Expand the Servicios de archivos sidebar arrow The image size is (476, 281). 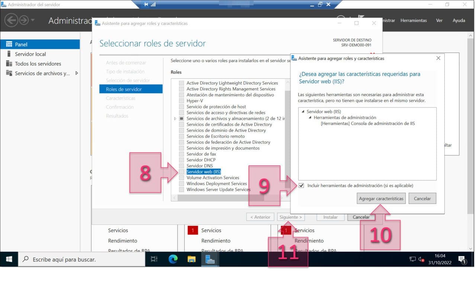(77, 73)
